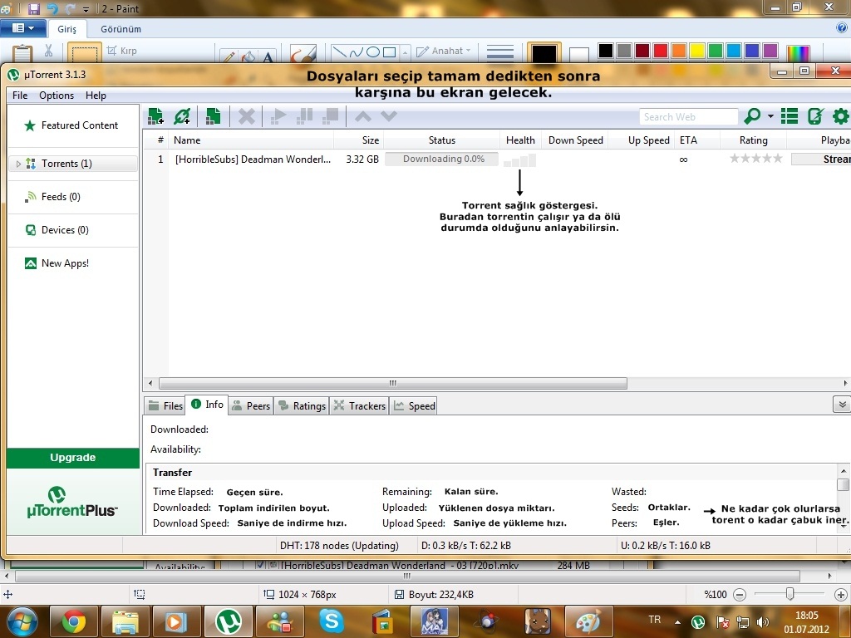This screenshot has width=851, height=638.
Task: Click the Windows Start orb
Action: (22, 621)
